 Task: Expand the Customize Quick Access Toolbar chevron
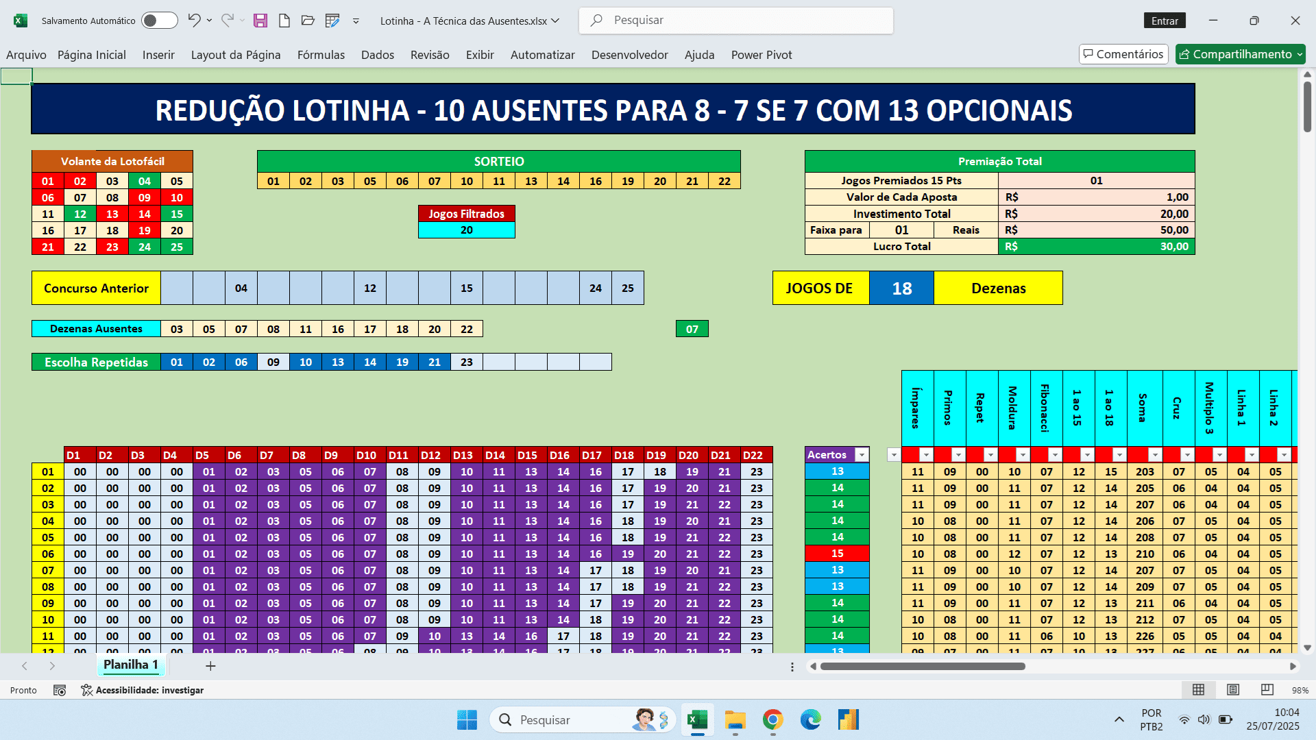coord(356,21)
